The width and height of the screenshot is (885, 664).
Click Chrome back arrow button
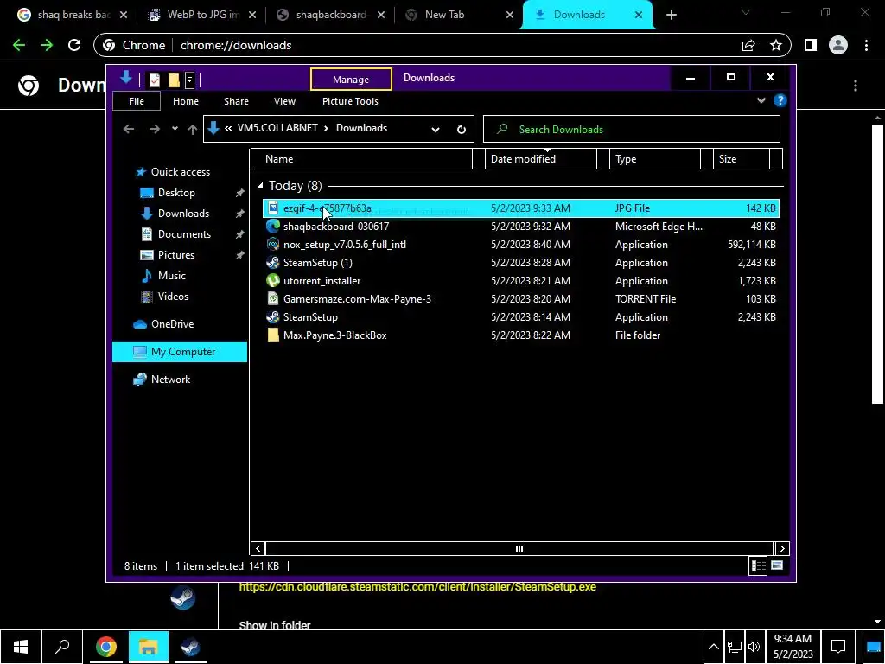coord(19,45)
